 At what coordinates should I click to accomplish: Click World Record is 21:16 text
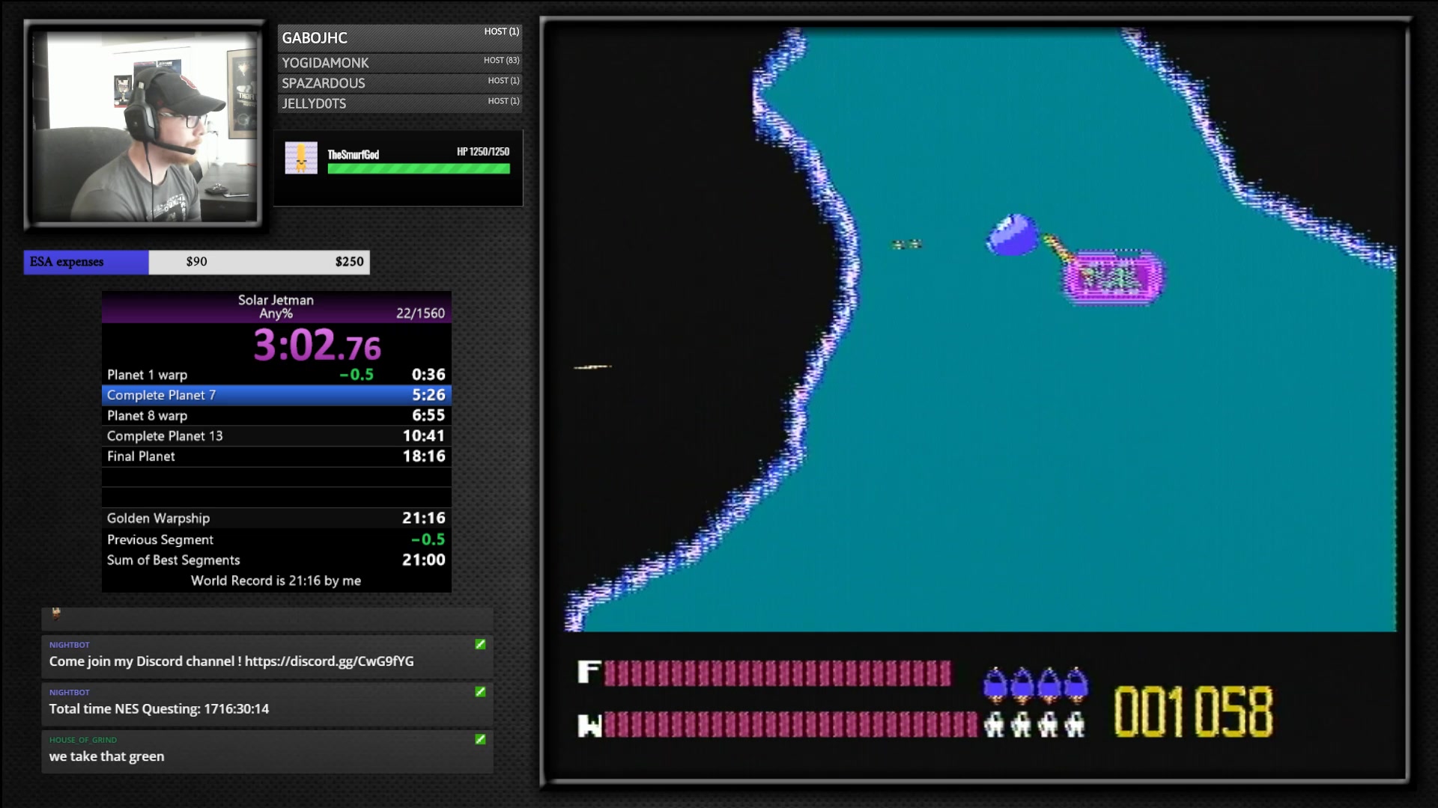(x=276, y=581)
